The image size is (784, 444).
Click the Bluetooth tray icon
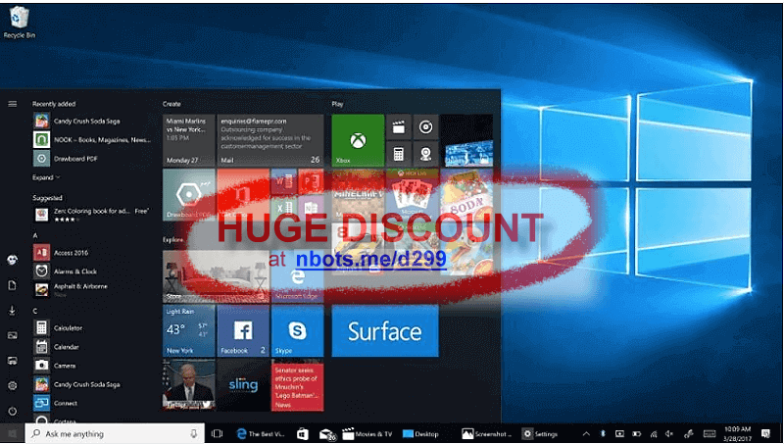pyautogui.click(x=603, y=434)
